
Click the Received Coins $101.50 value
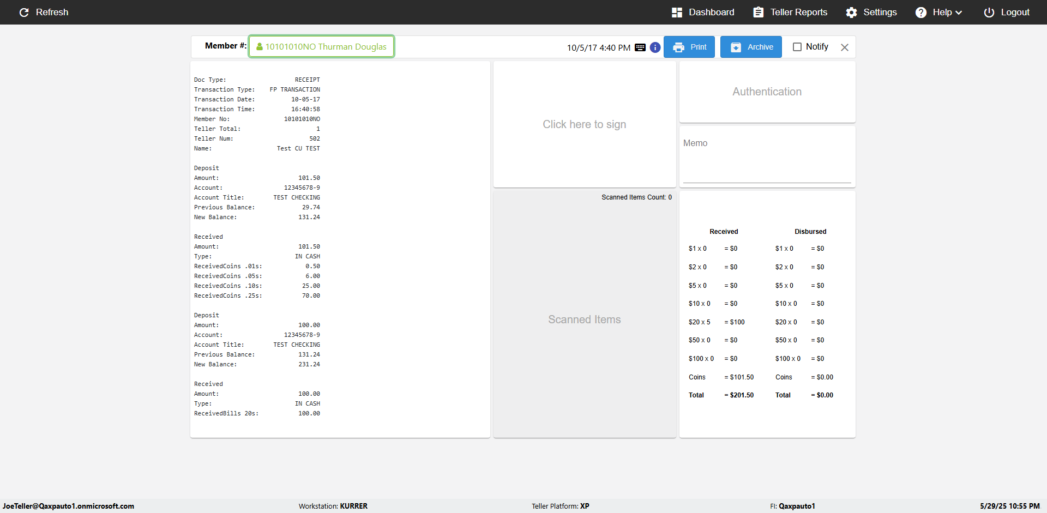point(739,377)
